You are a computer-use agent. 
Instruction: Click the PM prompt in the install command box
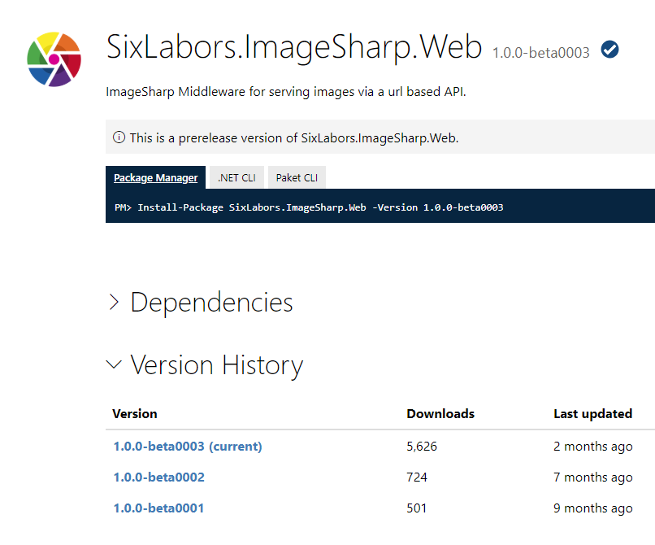(123, 206)
